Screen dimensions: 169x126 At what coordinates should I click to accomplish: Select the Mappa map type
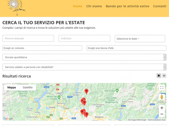12,87
